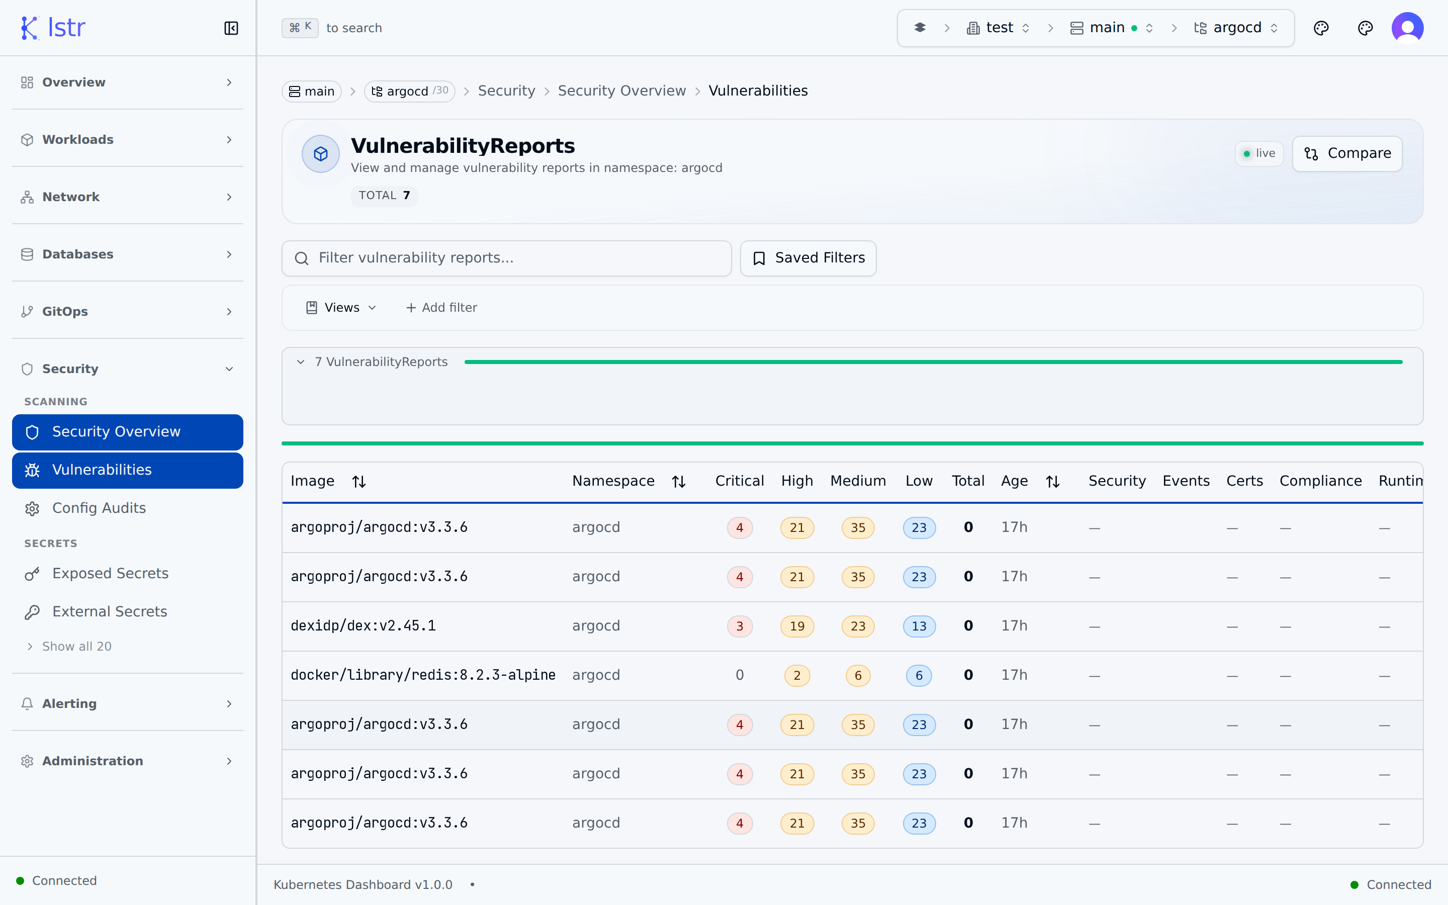The width and height of the screenshot is (1448, 905).
Task: Click the user avatar icon
Action: 1407,28
